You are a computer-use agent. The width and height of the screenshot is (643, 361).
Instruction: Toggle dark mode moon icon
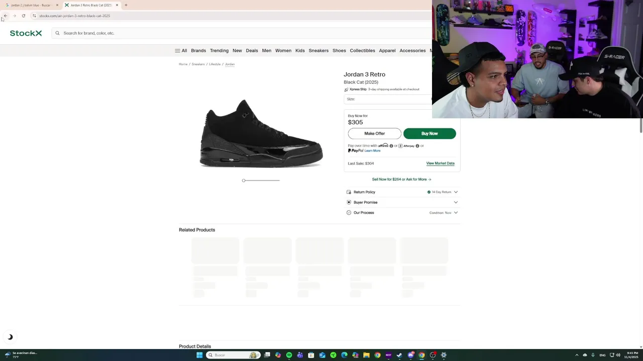click(10, 337)
